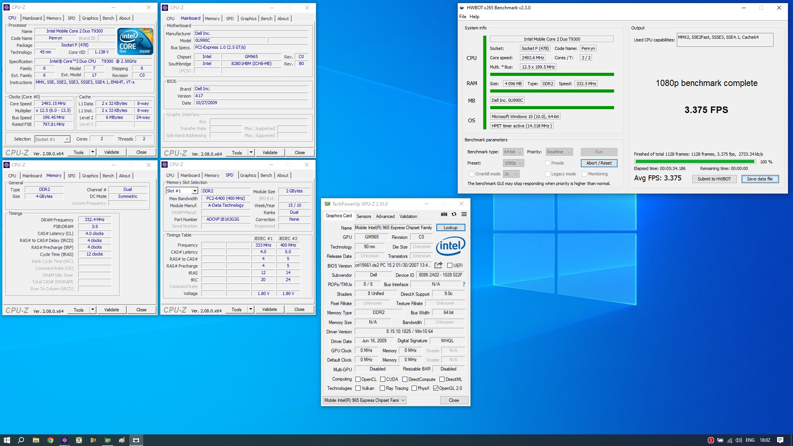Open the Overkill 2x dropdown
The image size is (793, 446).
[x=511, y=174]
